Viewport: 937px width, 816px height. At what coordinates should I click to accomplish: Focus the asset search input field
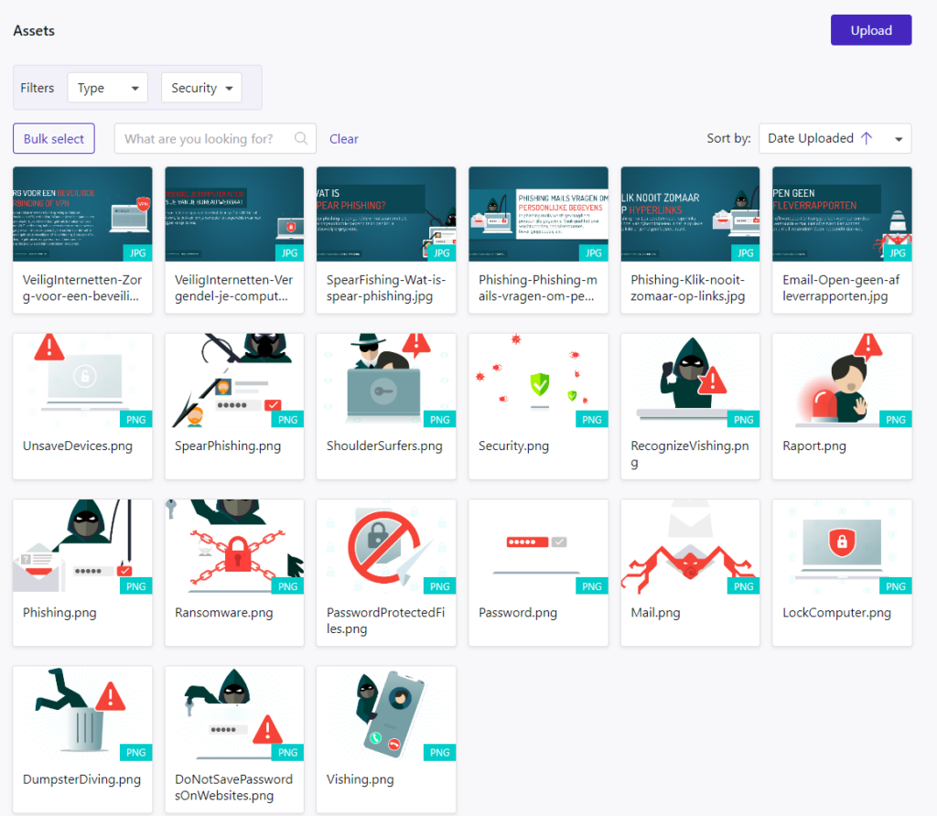[206, 139]
